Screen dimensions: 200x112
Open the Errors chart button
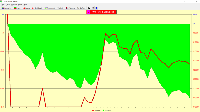15,8
